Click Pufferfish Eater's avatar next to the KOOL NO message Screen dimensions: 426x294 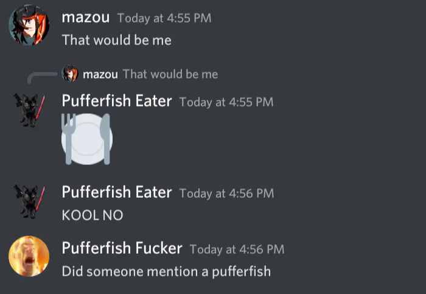point(29,201)
